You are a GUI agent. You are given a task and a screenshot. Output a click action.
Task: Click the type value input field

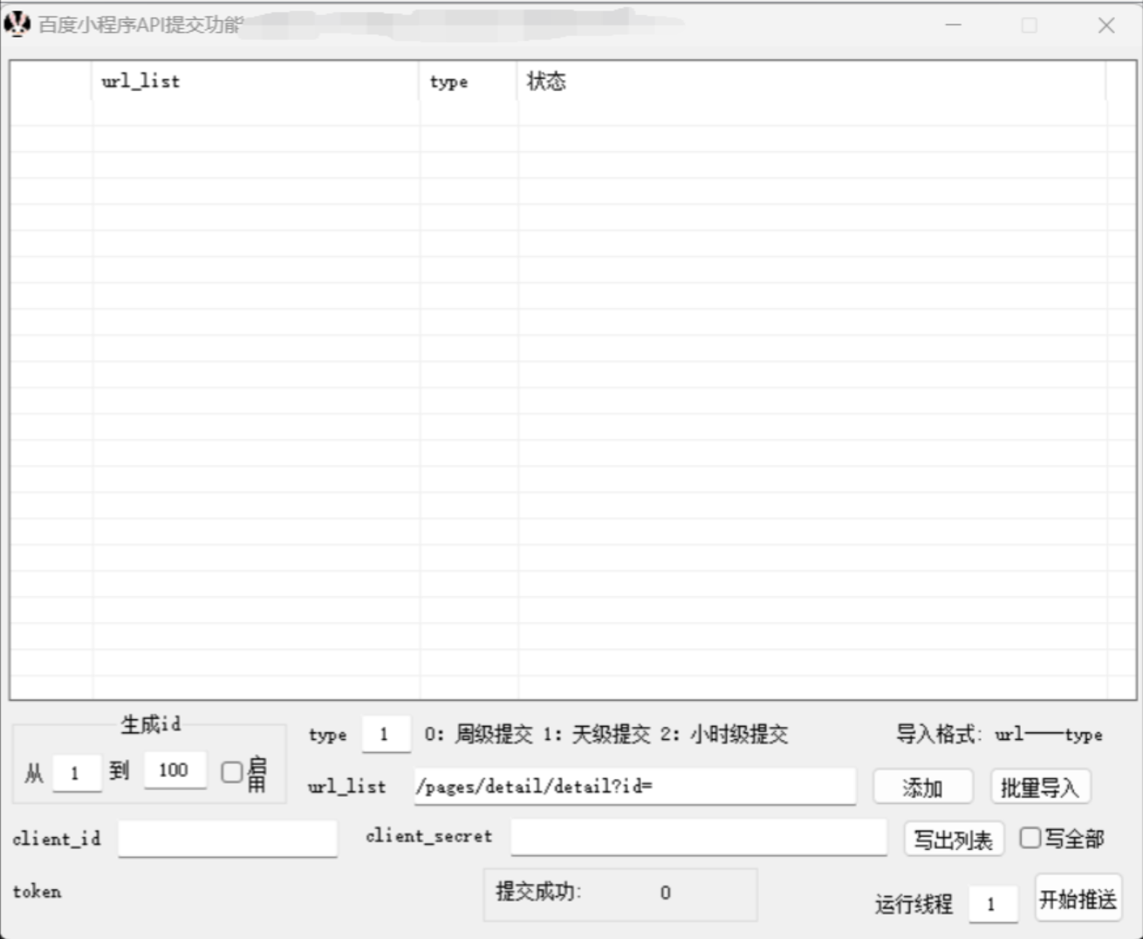click(386, 734)
